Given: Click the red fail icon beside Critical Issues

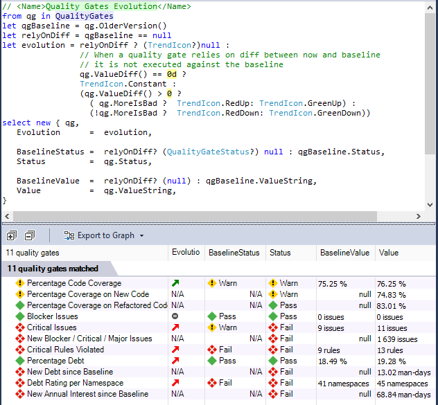Looking at the screenshot, I should tap(20, 327).
